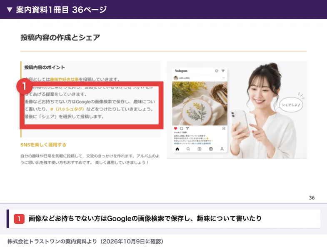Click the source note 株式会社トラストワンの案内資料より
This screenshot has width=327, height=250.
click(85, 241)
